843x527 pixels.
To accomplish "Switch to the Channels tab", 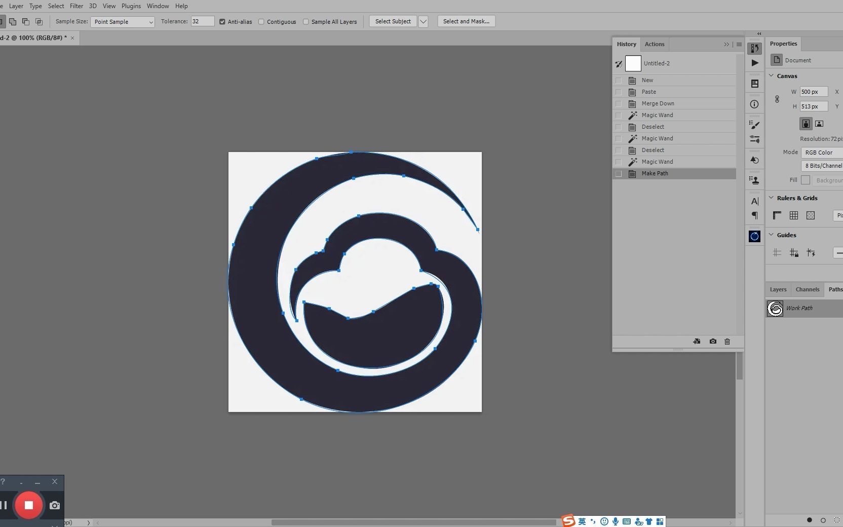I will (807, 289).
